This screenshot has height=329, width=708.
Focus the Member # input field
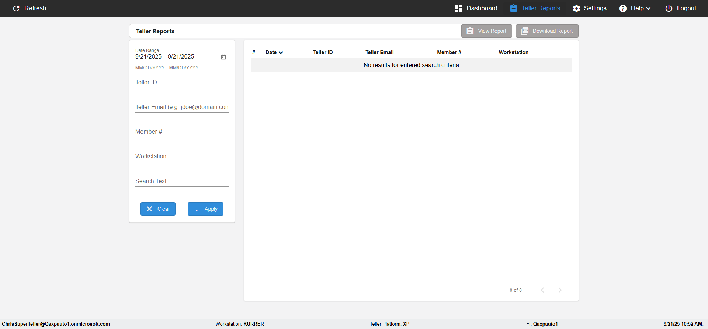point(182,132)
